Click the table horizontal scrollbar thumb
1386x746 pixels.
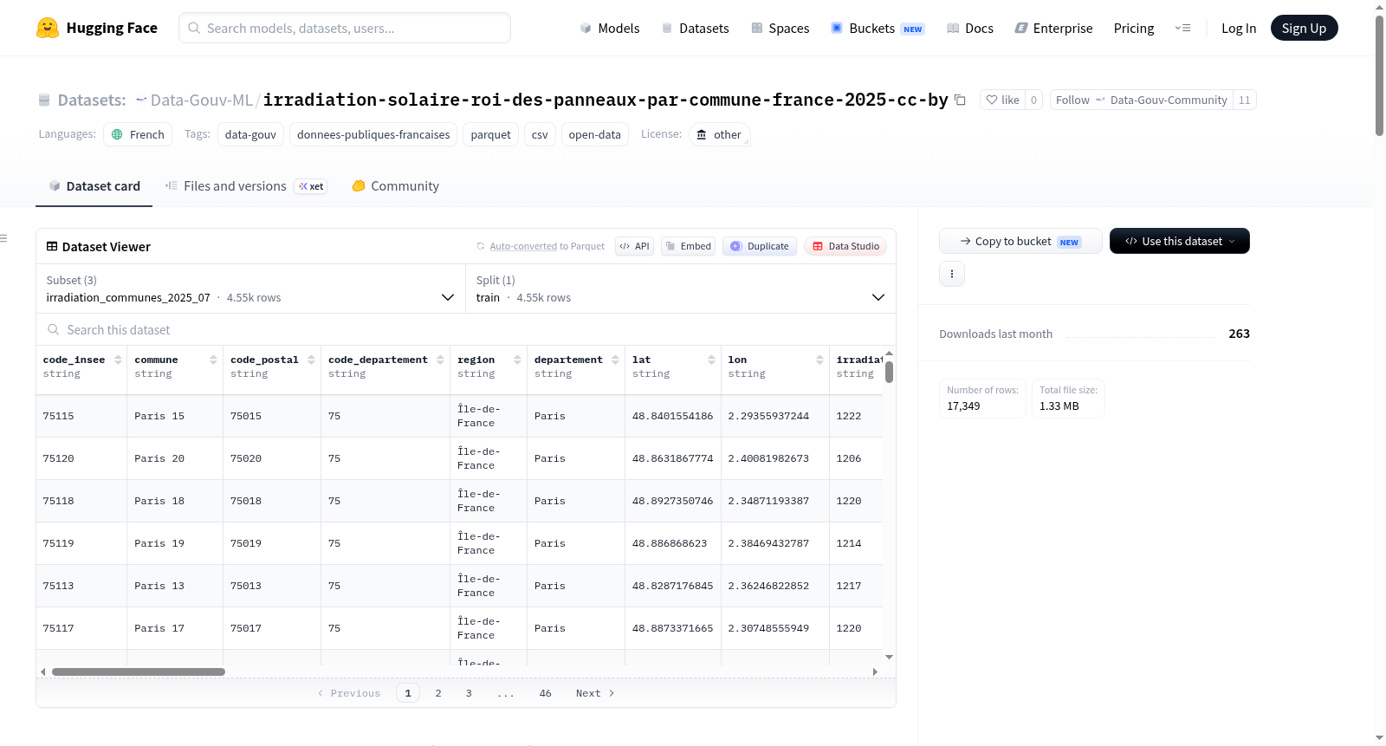[139, 671]
